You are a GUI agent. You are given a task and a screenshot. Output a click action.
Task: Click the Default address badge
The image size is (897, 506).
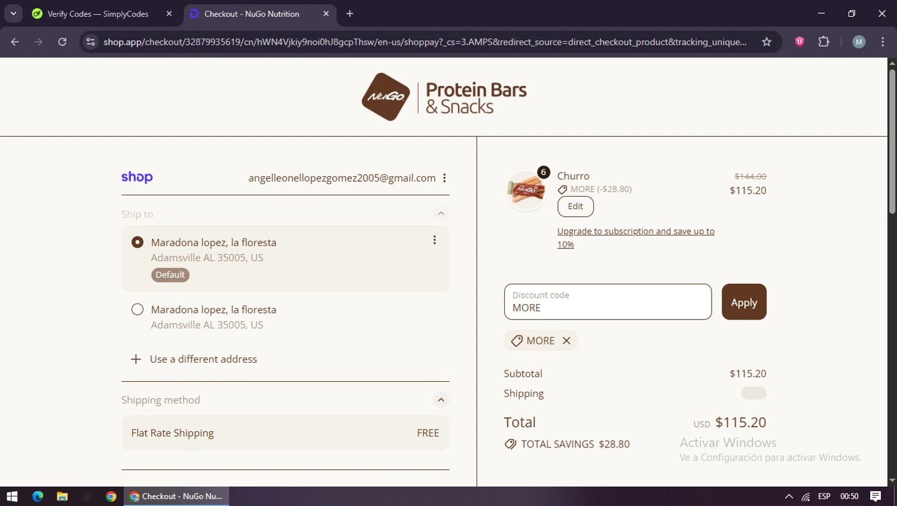[x=170, y=275]
